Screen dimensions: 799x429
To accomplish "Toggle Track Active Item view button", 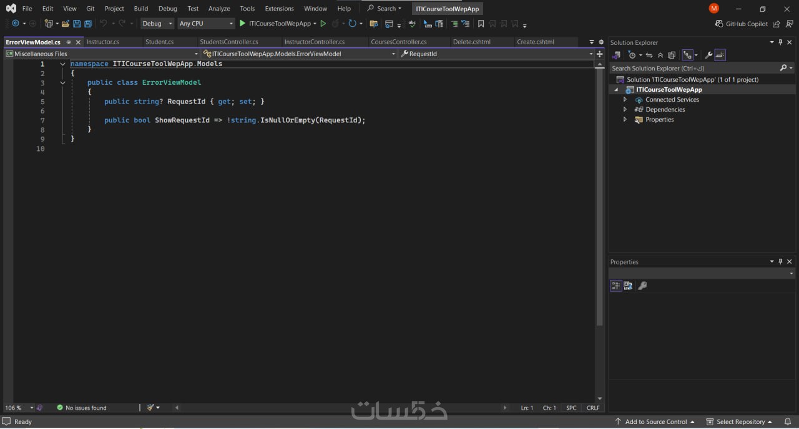I will coord(687,55).
